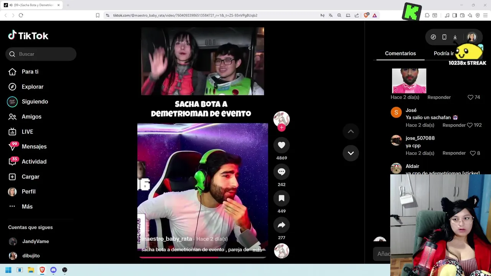
Task: Open a new browser tab
Action: (x=68, y=5)
